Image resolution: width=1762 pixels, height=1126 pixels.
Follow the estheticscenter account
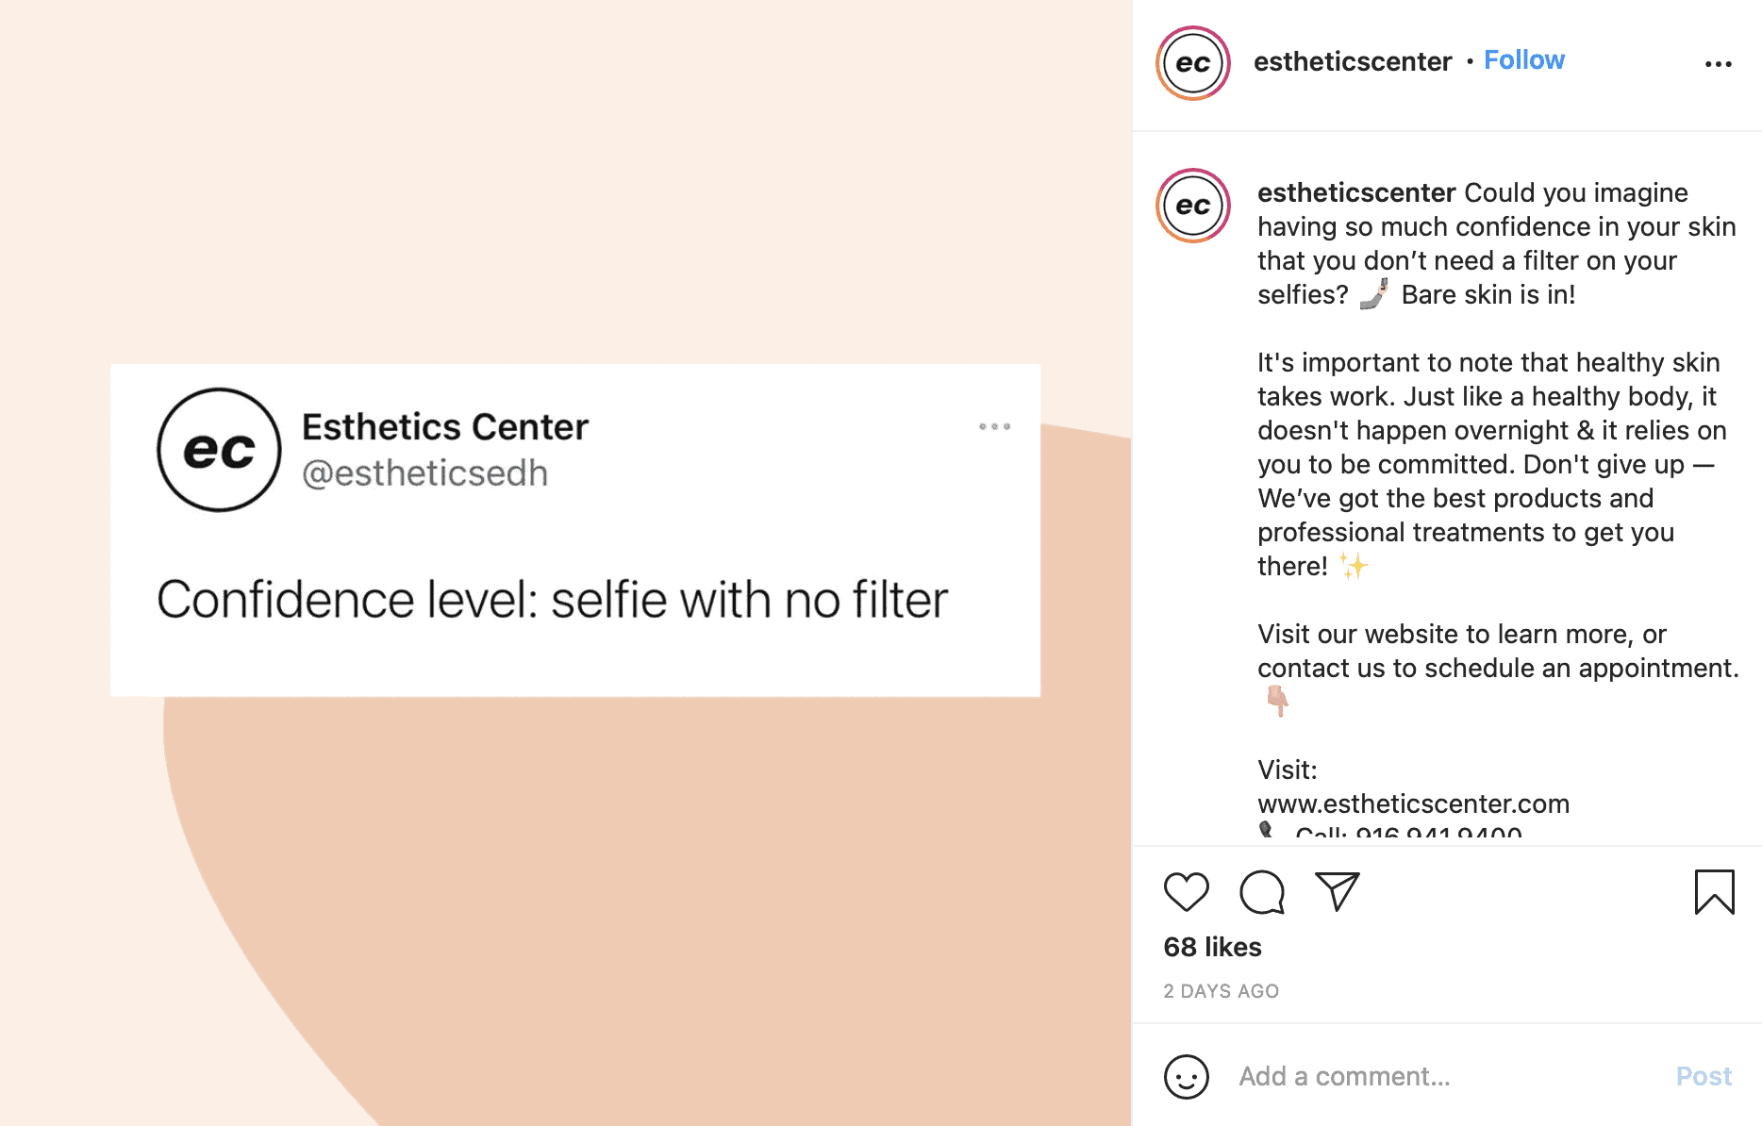point(1523,60)
